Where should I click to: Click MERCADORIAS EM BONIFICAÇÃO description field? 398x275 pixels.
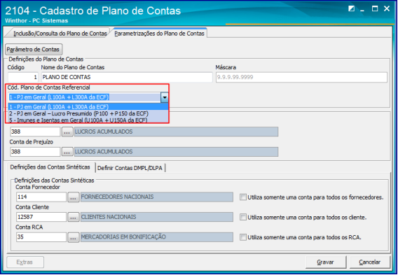point(157,237)
